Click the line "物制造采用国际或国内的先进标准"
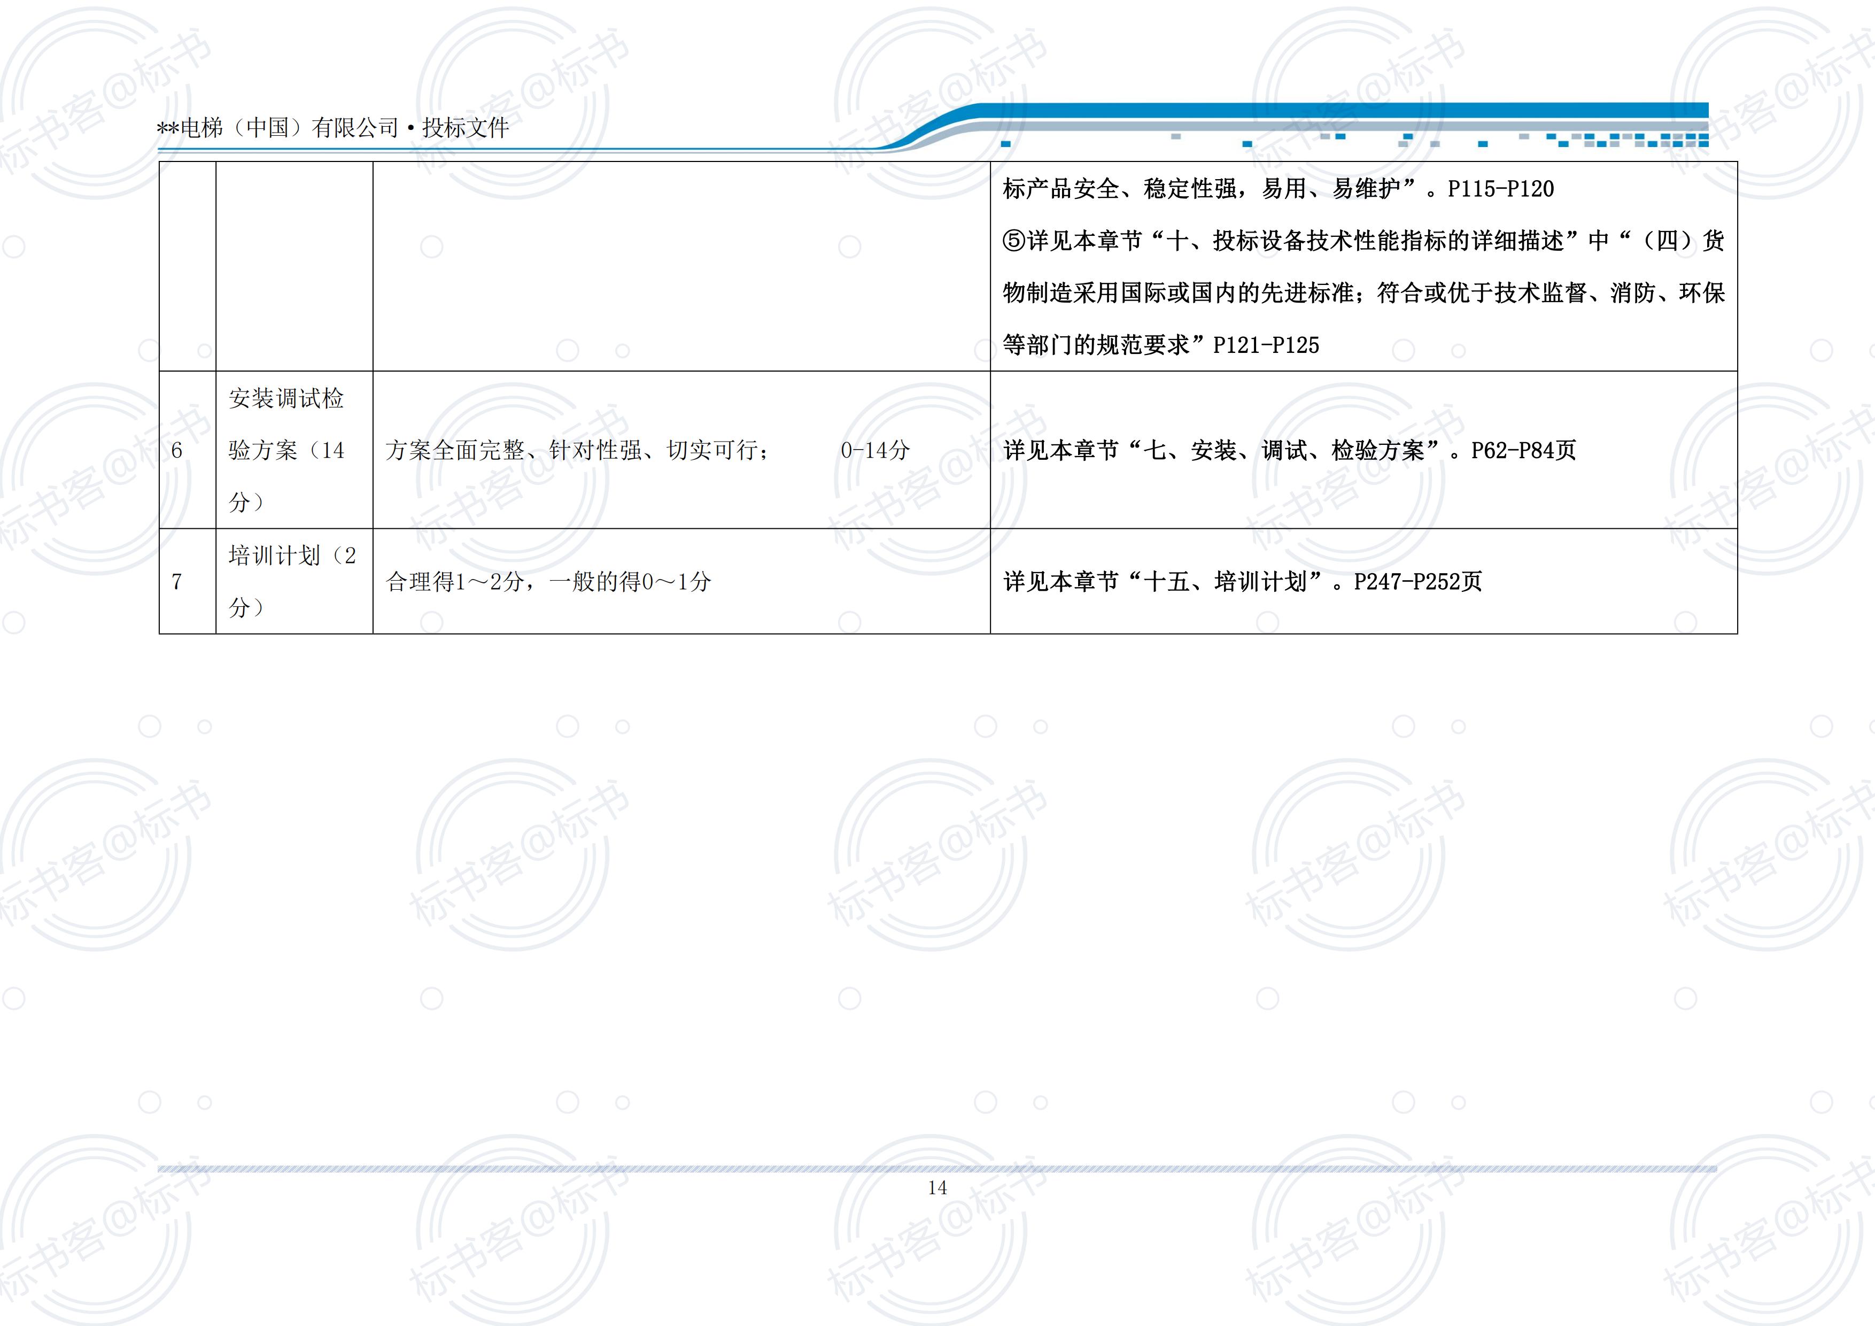This screenshot has height=1326, width=1875. click(x=1363, y=292)
